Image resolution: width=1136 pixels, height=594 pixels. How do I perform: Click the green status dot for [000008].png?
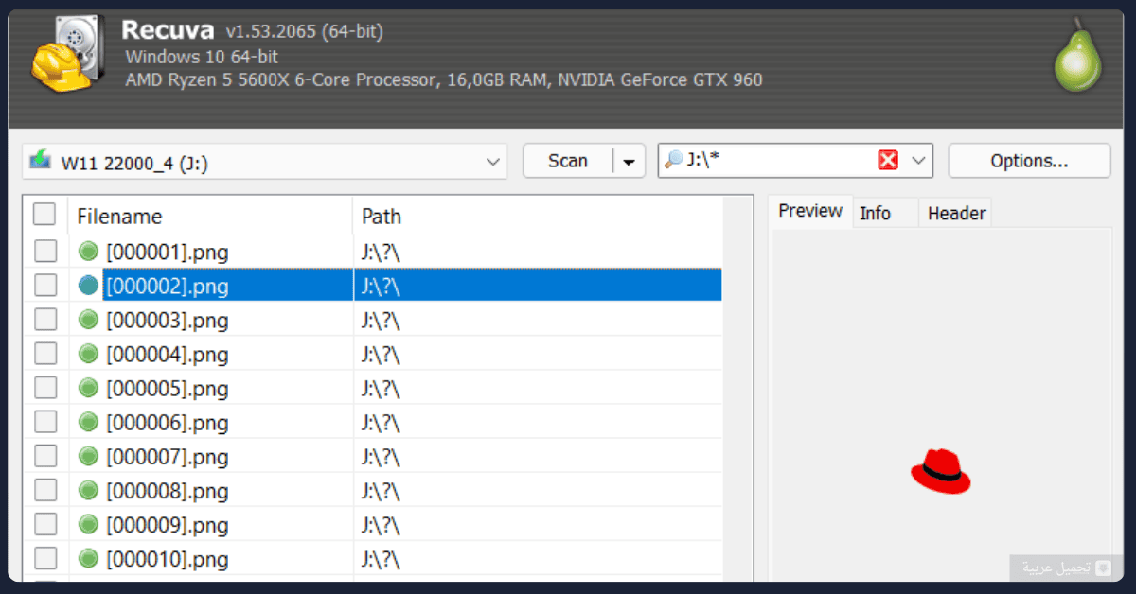coord(88,490)
